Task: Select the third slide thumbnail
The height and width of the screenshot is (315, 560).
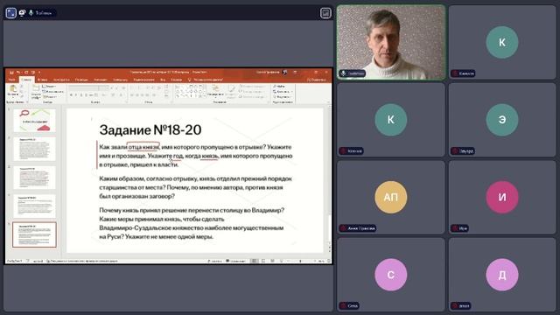Action: coord(34,178)
